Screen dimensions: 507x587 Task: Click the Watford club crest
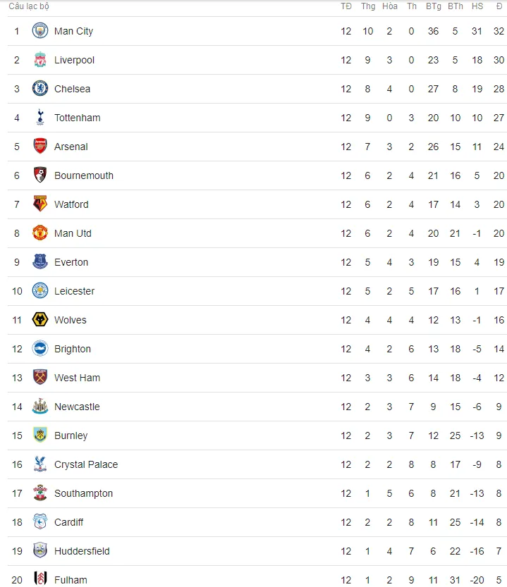[40, 204]
